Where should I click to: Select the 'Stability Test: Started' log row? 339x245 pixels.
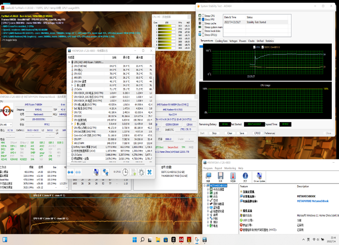tap(256, 22)
